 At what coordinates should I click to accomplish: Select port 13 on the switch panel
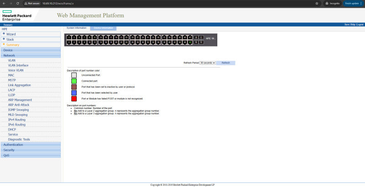pyautogui.click(x=101, y=37)
